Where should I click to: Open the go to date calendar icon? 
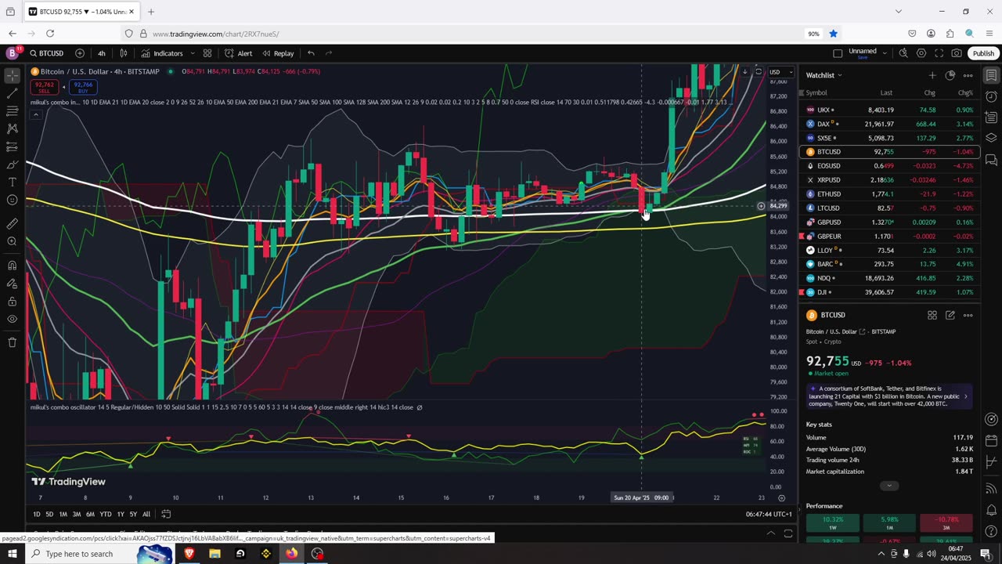[166, 514]
